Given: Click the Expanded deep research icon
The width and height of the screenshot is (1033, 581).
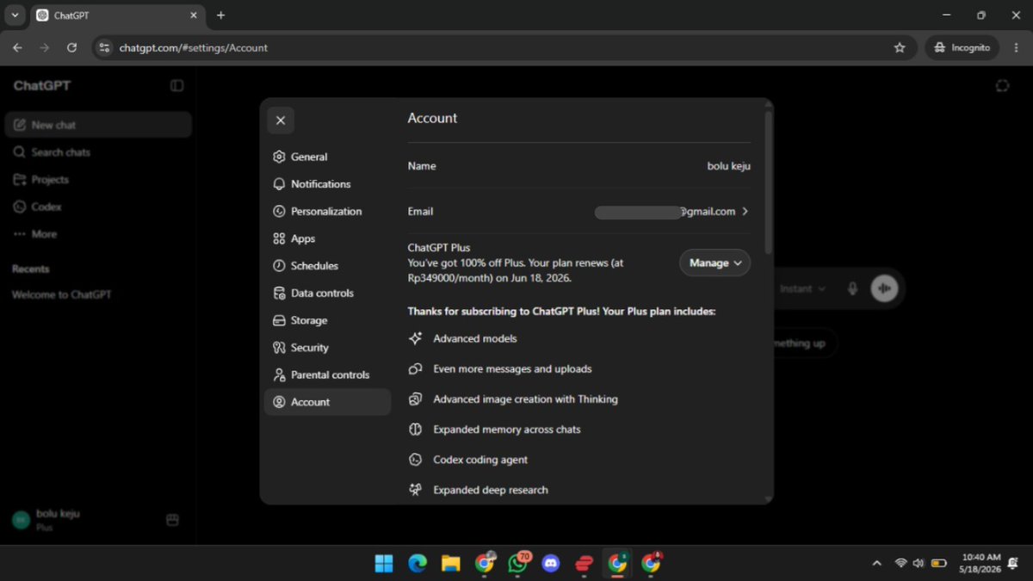Looking at the screenshot, I should pyautogui.click(x=415, y=490).
